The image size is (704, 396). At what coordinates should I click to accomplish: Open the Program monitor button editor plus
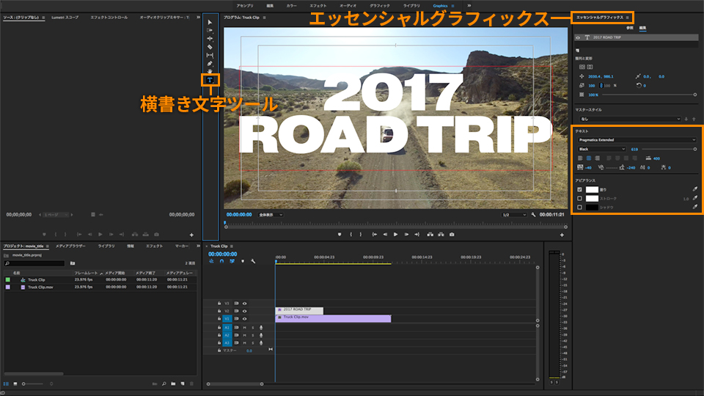coord(562,235)
